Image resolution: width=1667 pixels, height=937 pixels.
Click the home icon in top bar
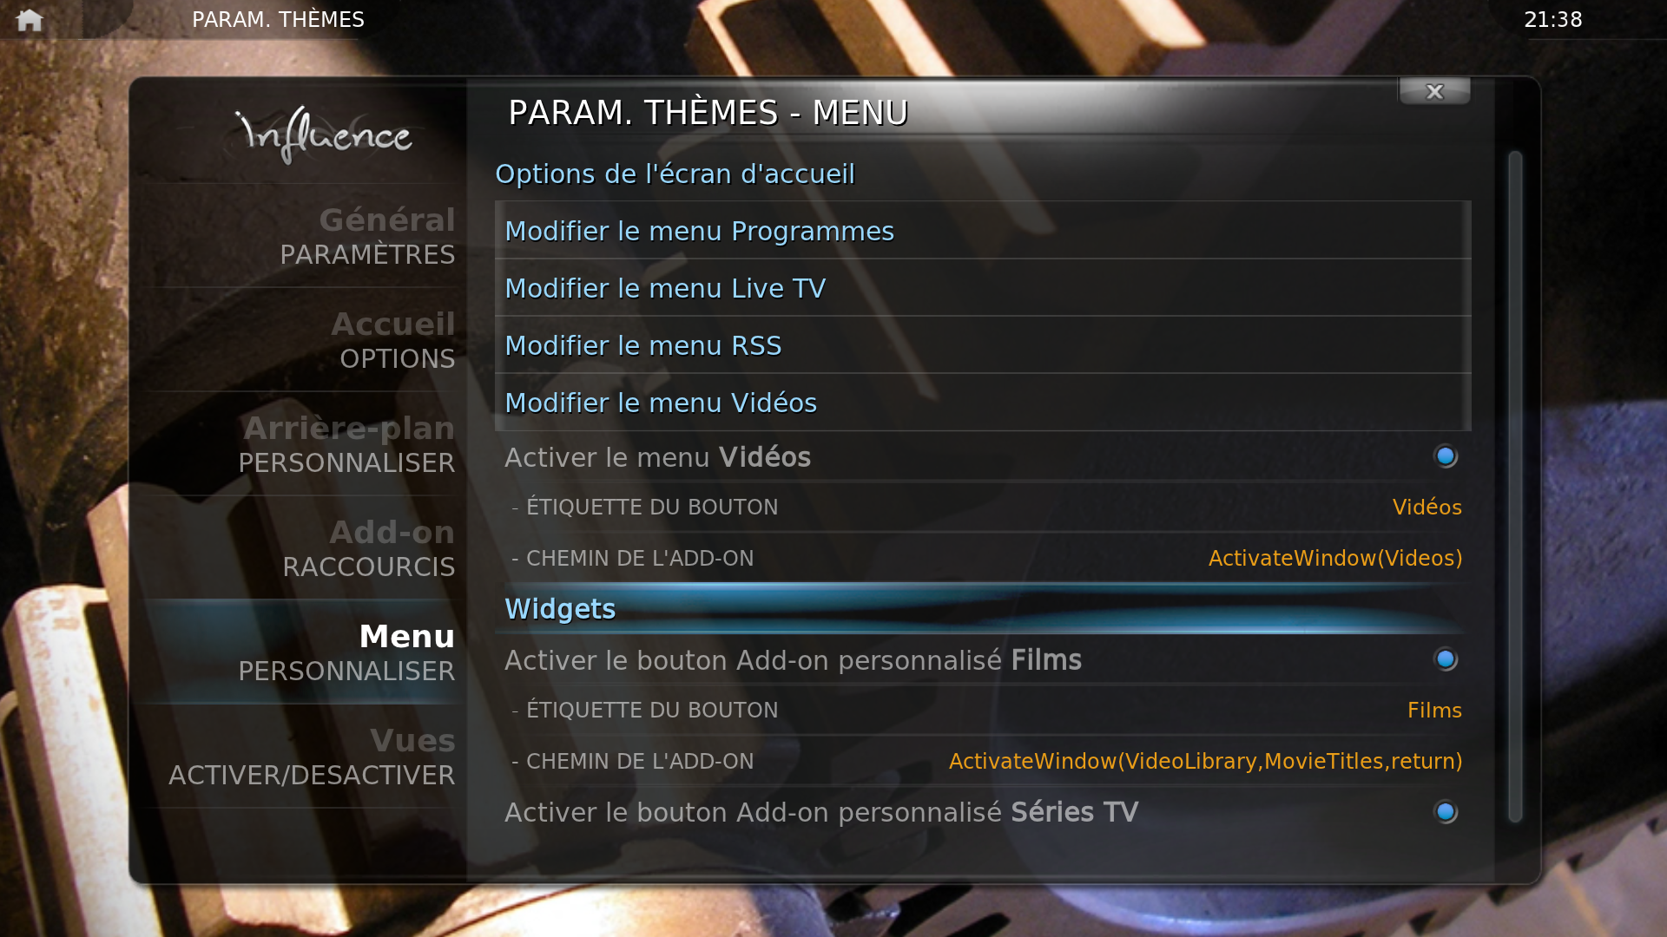click(30, 19)
